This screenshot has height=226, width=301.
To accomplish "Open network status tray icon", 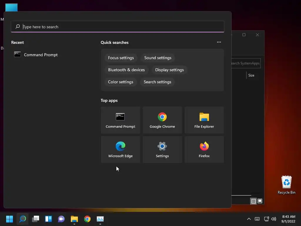I will click(x=266, y=219).
